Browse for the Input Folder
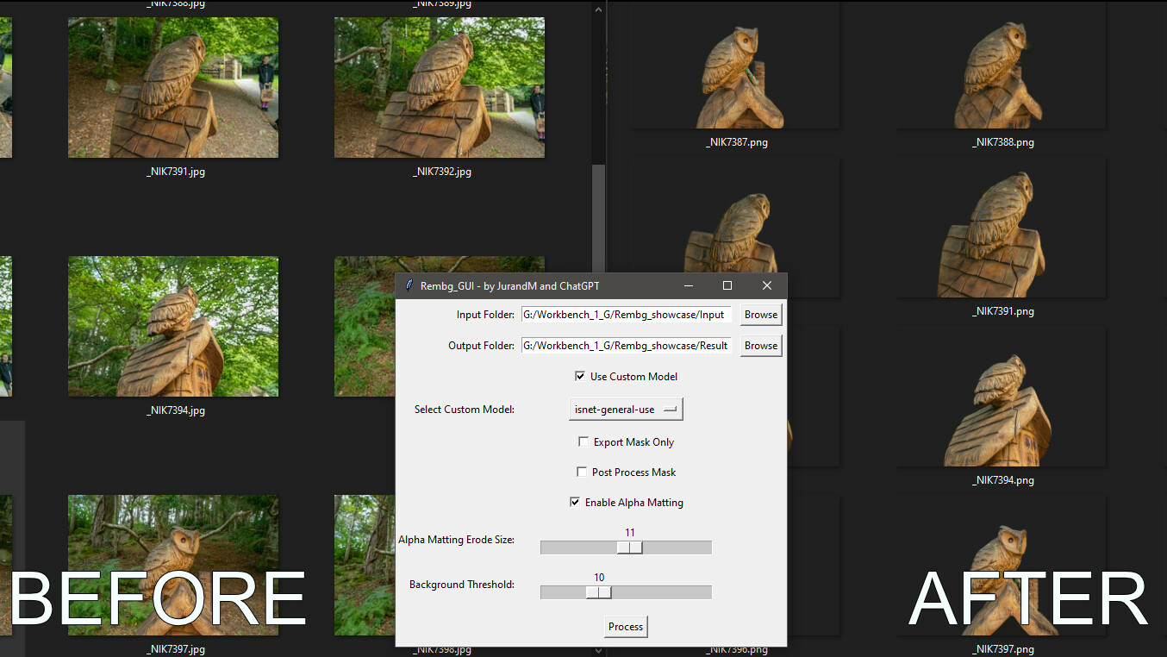Viewport: 1167px width, 657px height. [760, 315]
